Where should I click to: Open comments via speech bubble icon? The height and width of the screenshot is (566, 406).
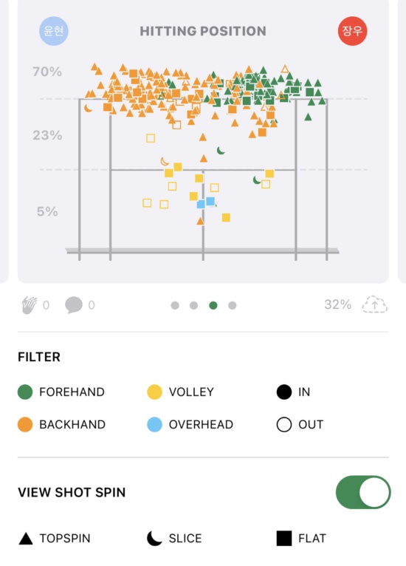[x=74, y=305]
